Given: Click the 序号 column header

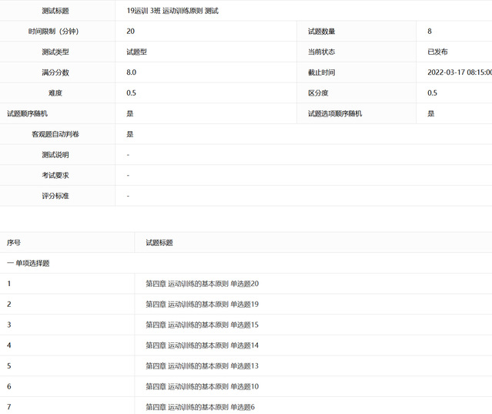Looking at the screenshot, I should [x=14, y=243].
